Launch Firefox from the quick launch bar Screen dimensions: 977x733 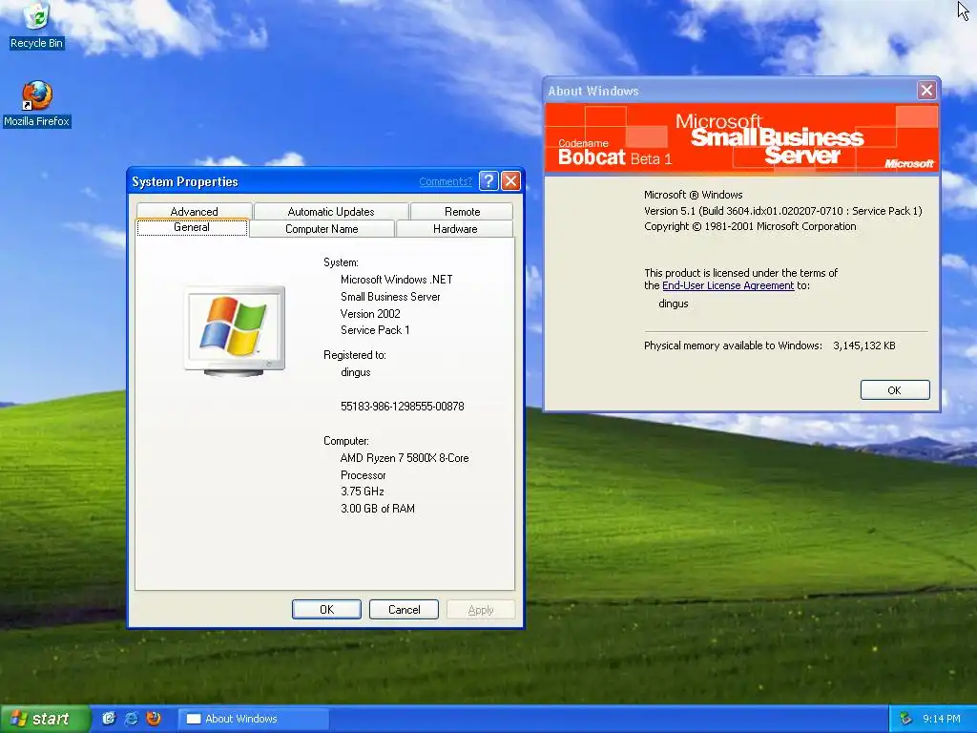(x=154, y=718)
